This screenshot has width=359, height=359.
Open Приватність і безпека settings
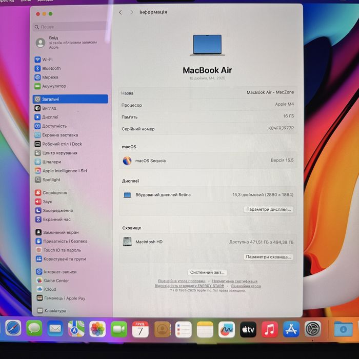point(62,242)
